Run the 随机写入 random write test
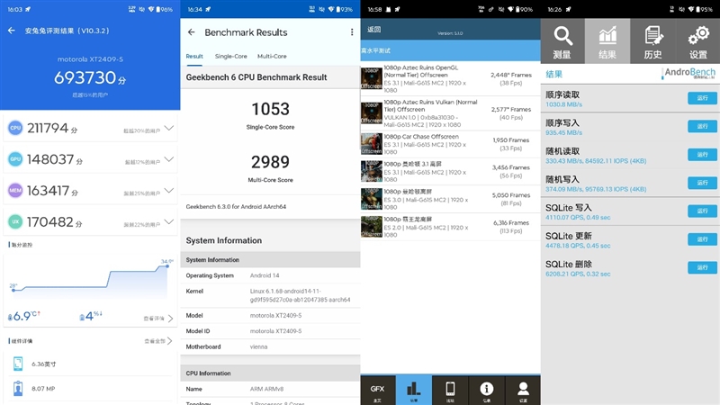The width and height of the screenshot is (720, 405). pos(702,183)
